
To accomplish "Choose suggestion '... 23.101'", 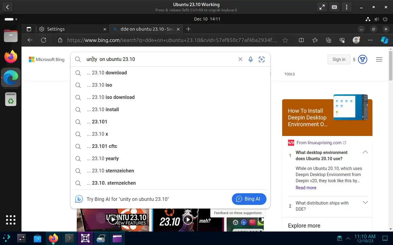I will [x=170, y=122].
